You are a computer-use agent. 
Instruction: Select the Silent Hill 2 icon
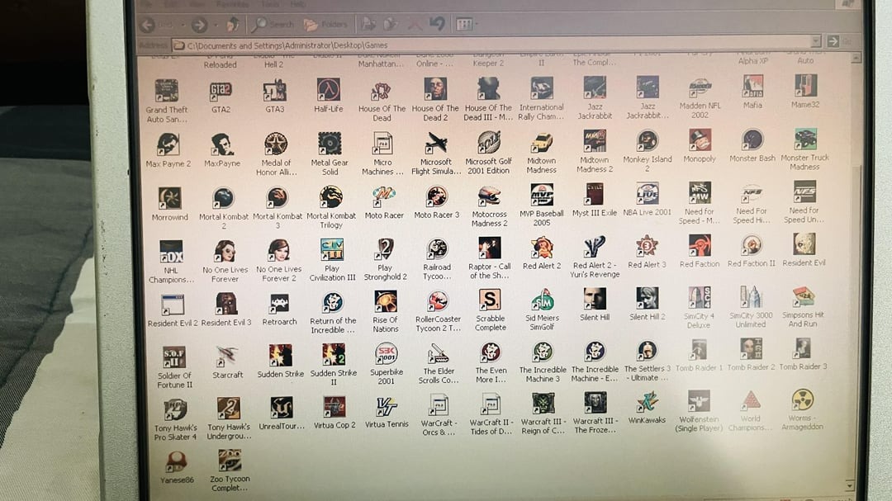point(648,299)
